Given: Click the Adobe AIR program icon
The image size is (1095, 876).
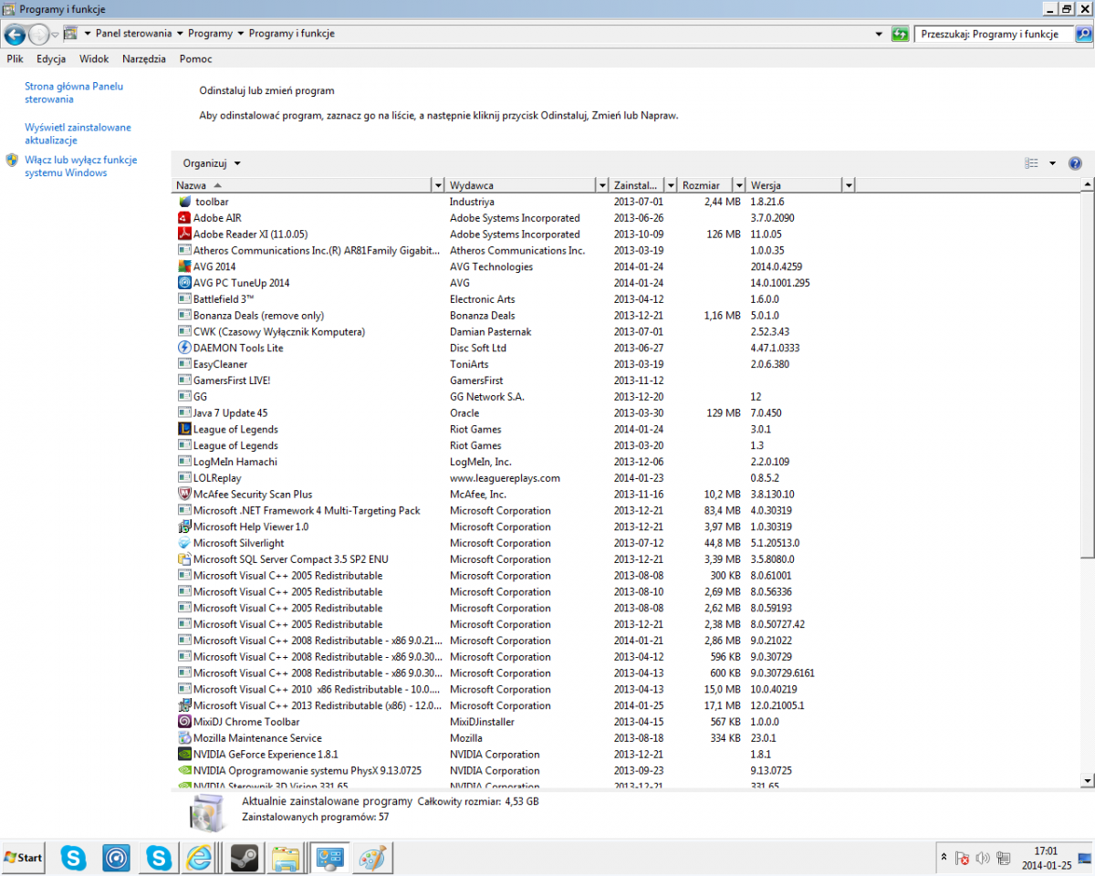Looking at the screenshot, I should pos(185,218).
